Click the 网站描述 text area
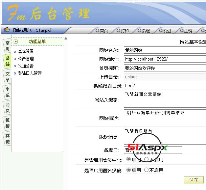206x190 pixels. pos(165,118)
